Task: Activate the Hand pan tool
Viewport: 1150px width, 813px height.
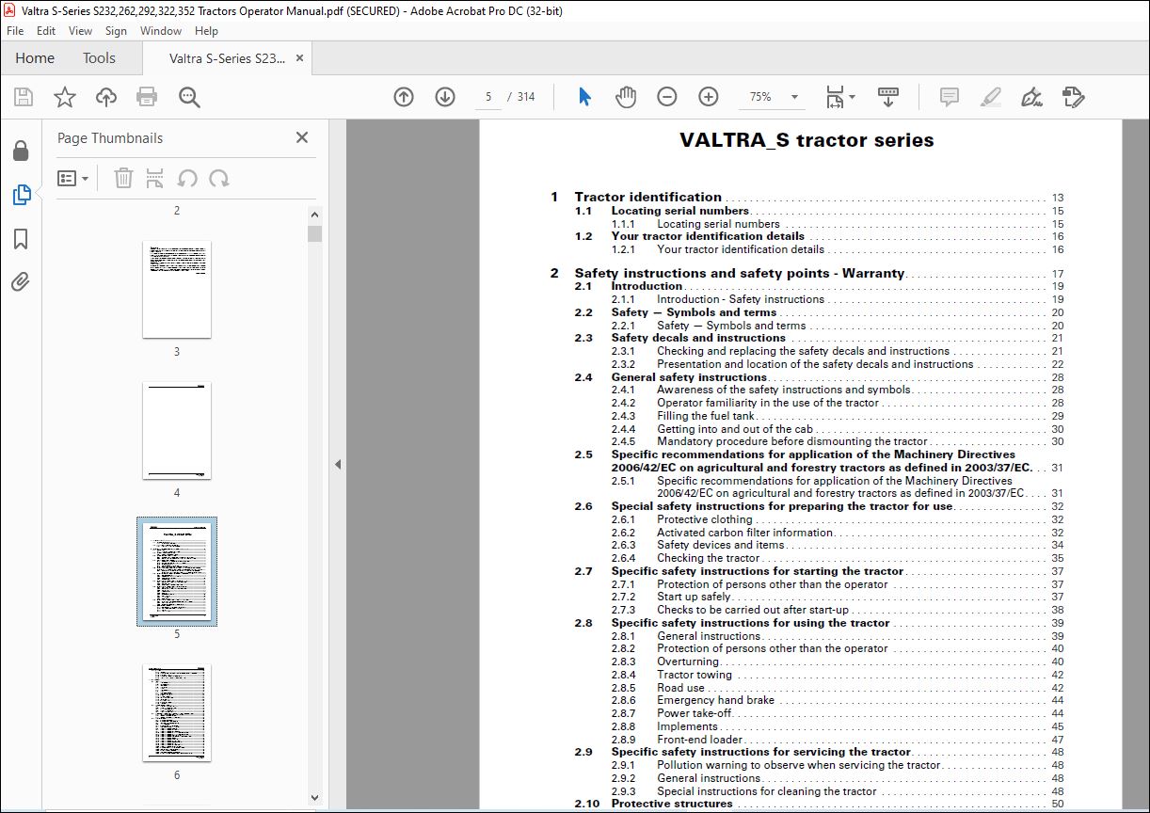Action: click(x=626, y=97)
